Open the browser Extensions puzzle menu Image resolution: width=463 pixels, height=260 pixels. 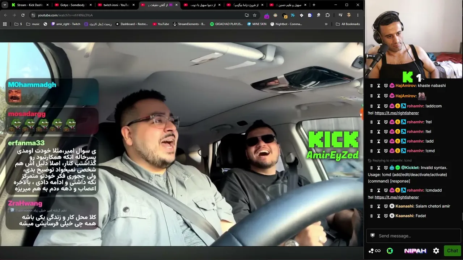[328, 15]
